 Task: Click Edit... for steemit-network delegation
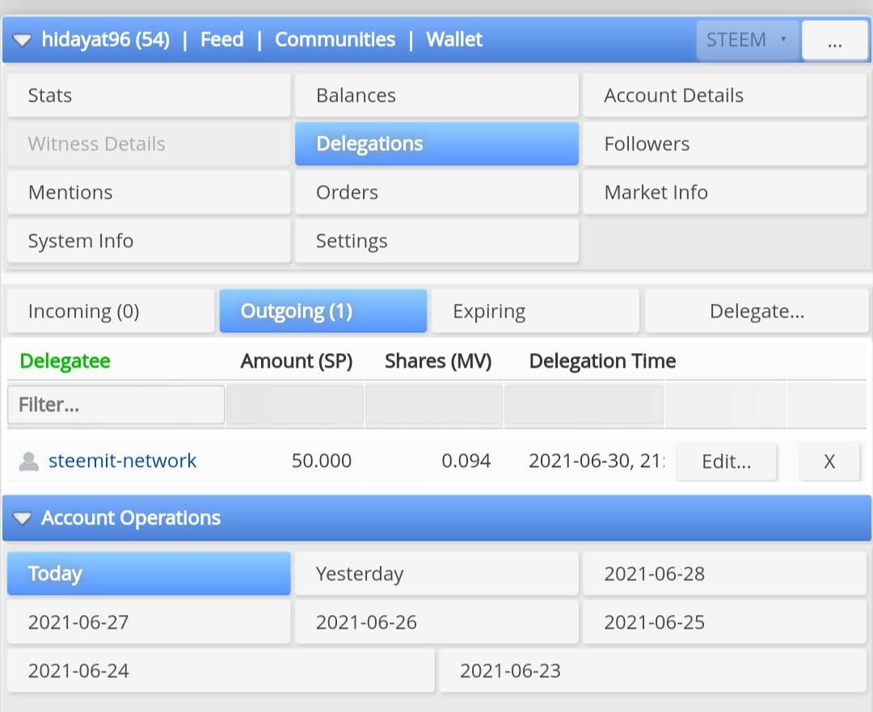point(727,461)
